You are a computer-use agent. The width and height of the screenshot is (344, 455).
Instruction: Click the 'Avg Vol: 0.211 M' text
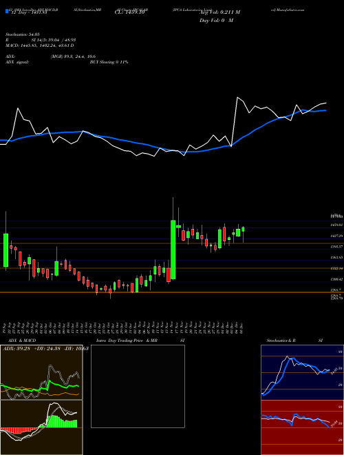pyautogui.click(x=219, y=12)
